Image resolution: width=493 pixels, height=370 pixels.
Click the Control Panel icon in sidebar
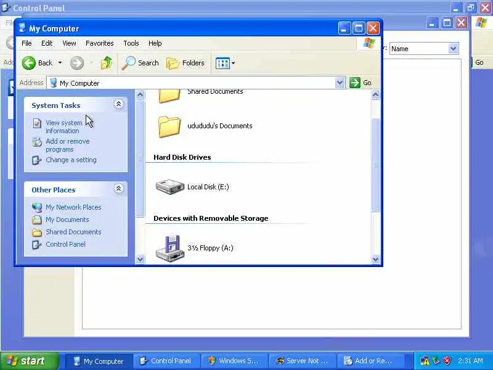tap(36, 244)
